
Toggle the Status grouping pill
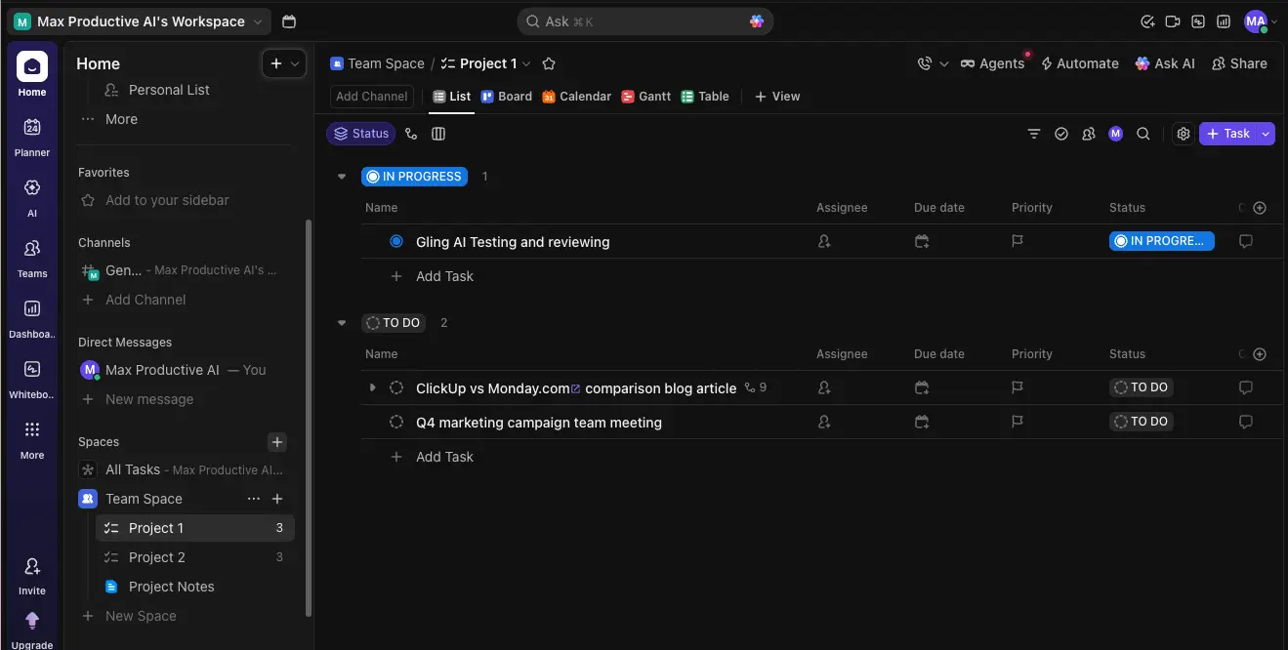click(x=360, y=133)
